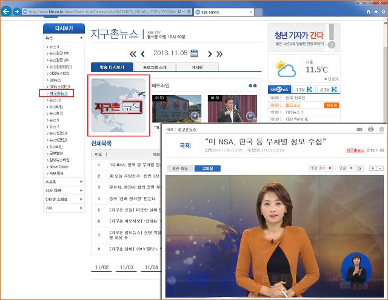This screenshot has height=300, width=388.
Task: Jump forward with the double-right arrow
Action: click(x=219, y=54)
